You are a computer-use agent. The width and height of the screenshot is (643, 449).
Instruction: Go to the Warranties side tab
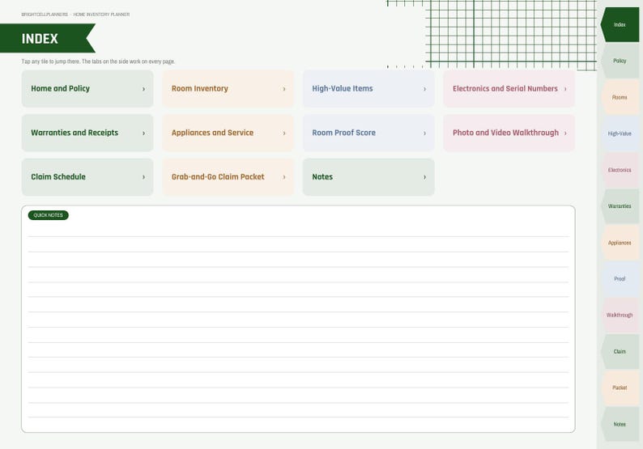620,206
